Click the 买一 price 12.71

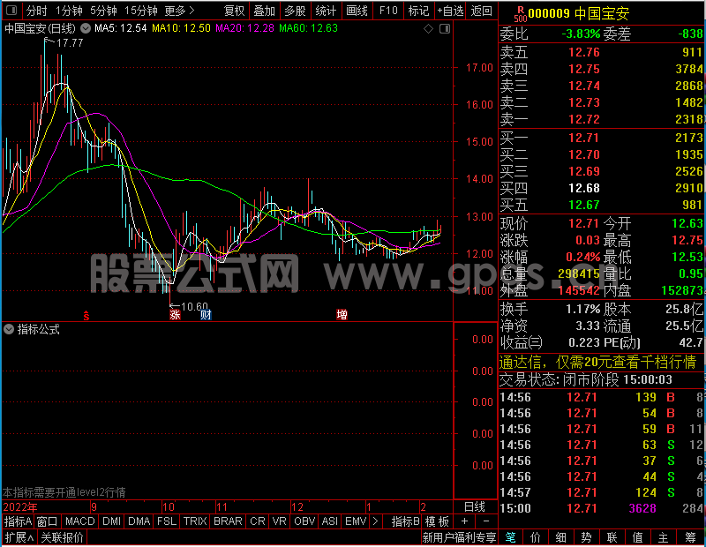pos(584,138)
